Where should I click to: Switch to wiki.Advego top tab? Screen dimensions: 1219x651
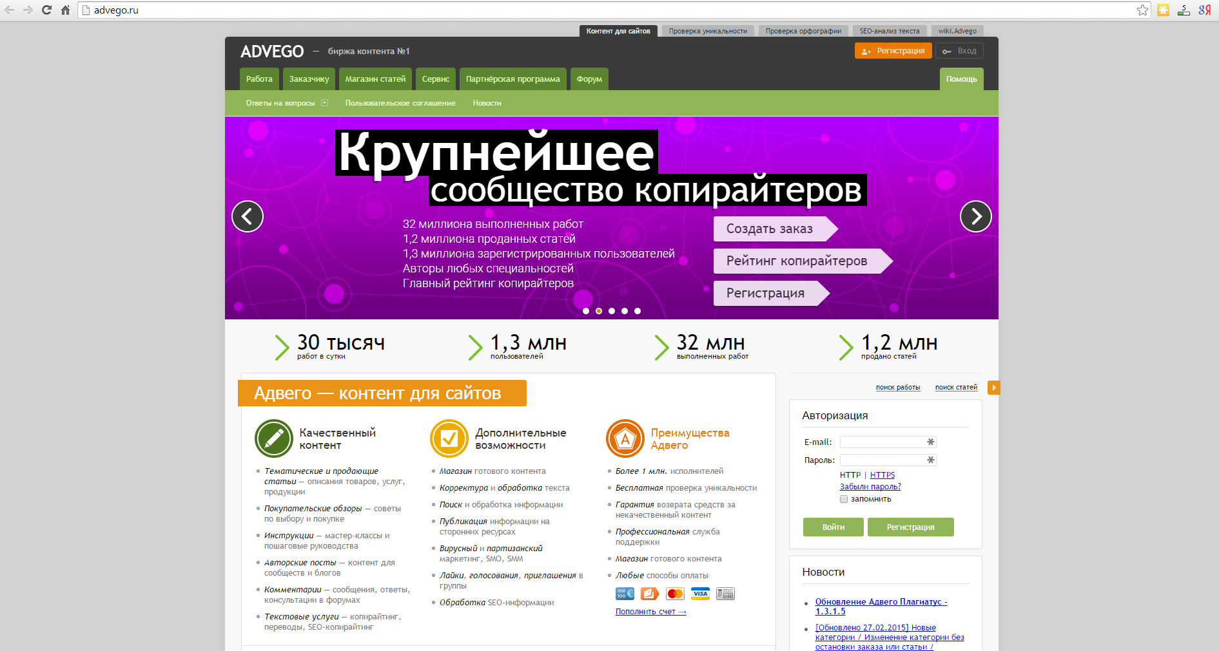coord(957,31)
